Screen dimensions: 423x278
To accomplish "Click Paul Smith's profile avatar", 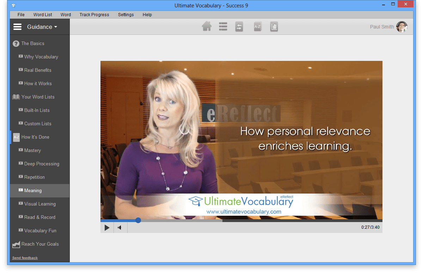I will pos(401,27).
